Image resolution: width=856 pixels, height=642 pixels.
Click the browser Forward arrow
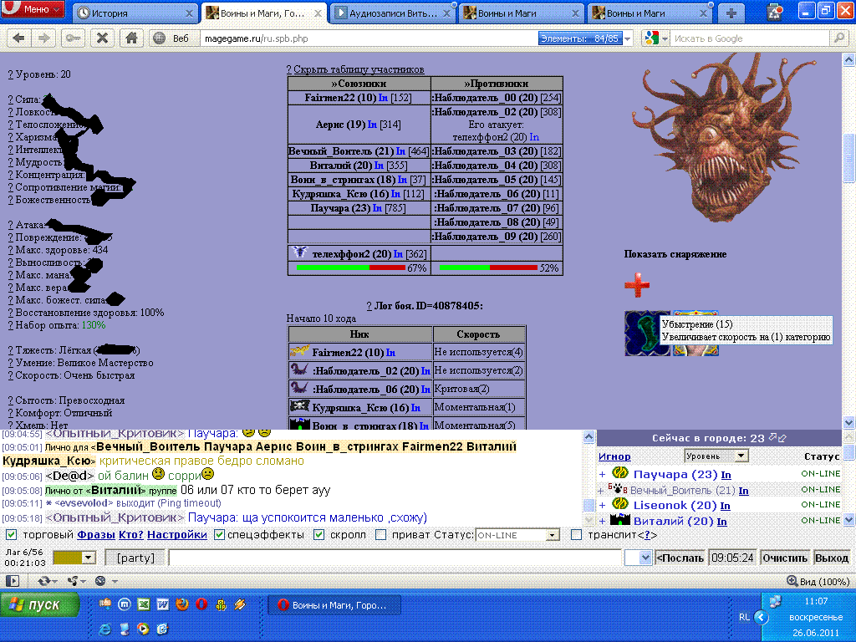pos(43,38)
